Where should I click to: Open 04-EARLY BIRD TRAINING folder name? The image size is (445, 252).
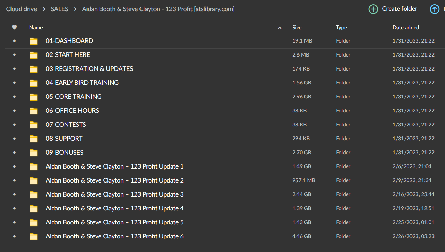[x=82, y=83]
